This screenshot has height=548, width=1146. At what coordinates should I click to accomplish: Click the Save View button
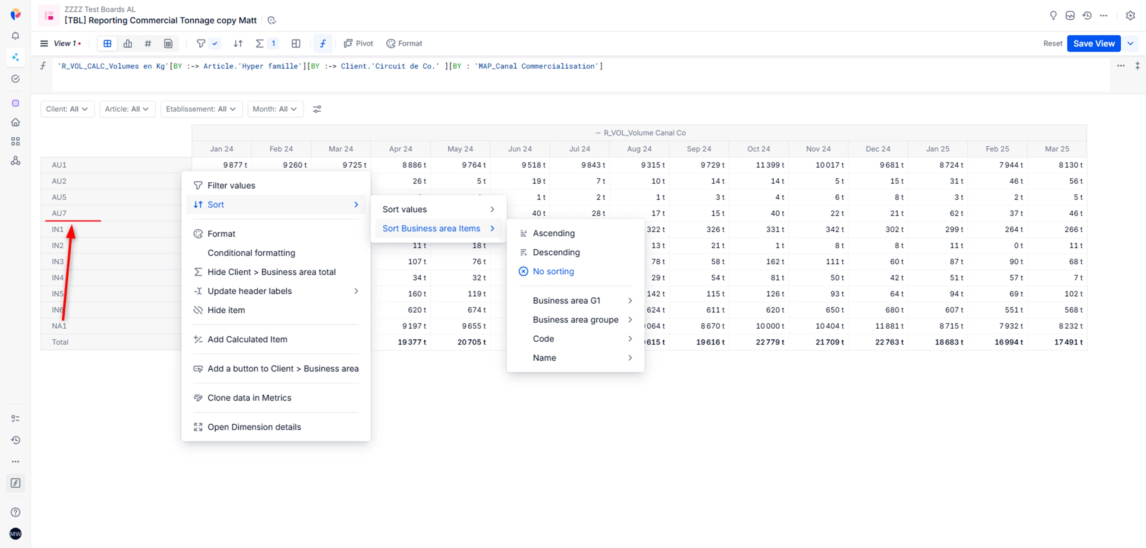click(x=1093, y=43)
